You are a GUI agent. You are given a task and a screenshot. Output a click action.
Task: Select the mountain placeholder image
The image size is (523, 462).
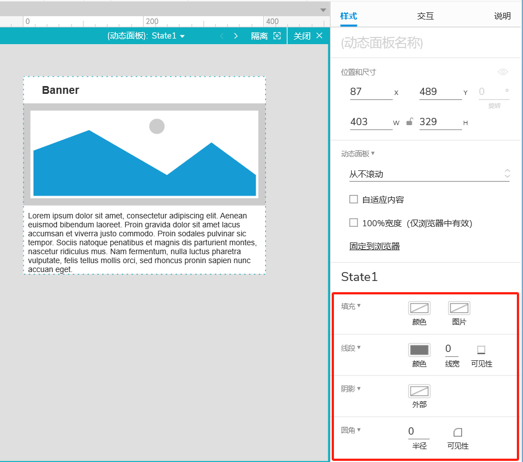144,154
